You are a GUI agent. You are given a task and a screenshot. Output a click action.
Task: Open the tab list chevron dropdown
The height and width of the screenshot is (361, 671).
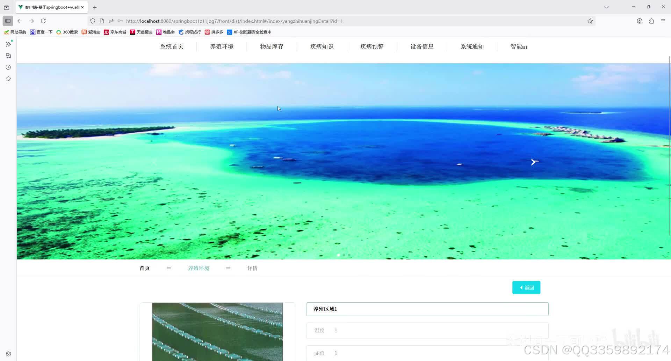click(606, 7)
